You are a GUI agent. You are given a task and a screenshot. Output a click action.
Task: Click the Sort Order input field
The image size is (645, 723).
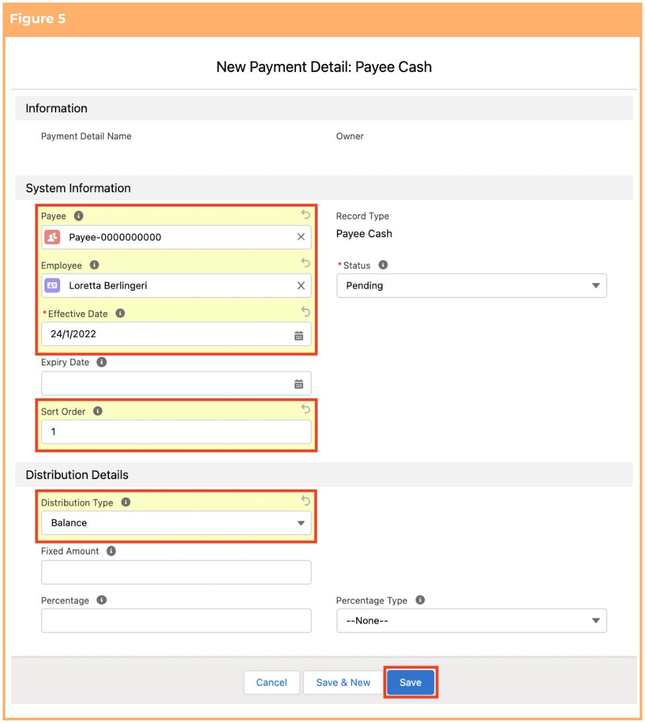click(176, 432)
